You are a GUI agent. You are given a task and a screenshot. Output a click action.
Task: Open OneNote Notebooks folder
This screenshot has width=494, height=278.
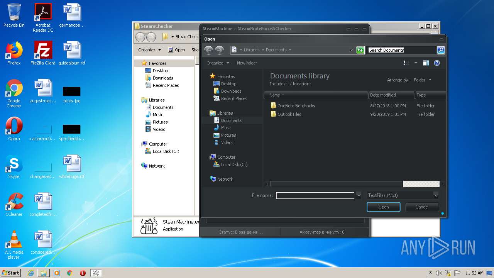293,106
